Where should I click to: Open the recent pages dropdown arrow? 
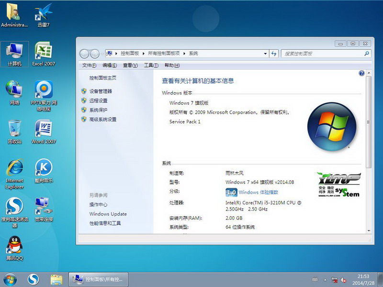click(102, 54)
